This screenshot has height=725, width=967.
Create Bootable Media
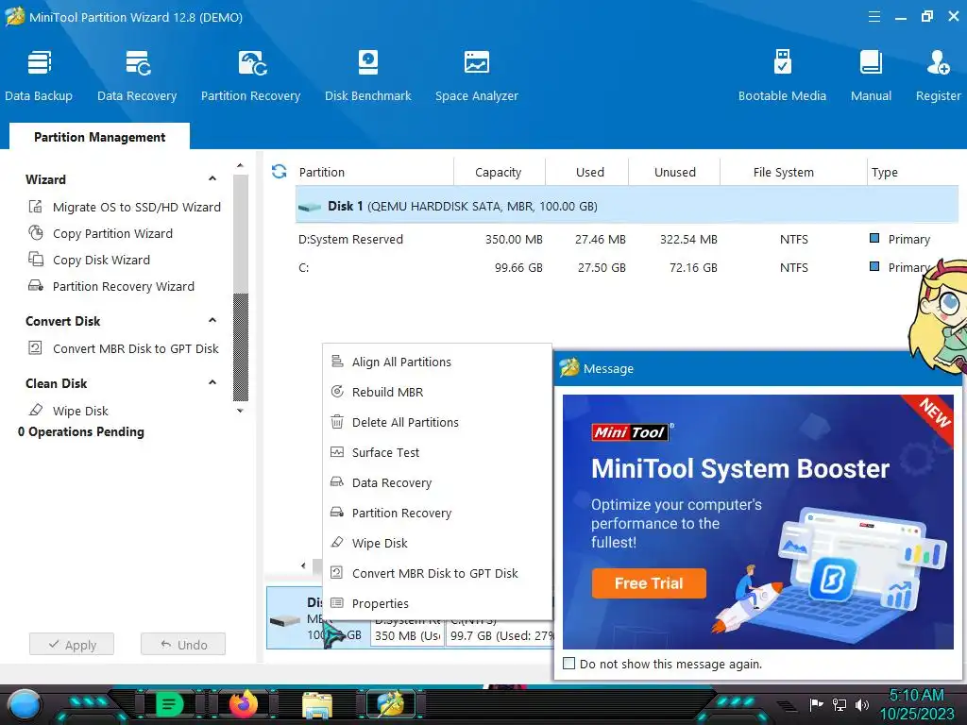point(782,76)
